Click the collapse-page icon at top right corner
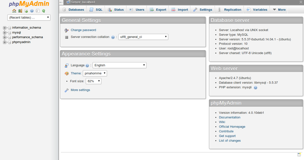 coord(301,2)
